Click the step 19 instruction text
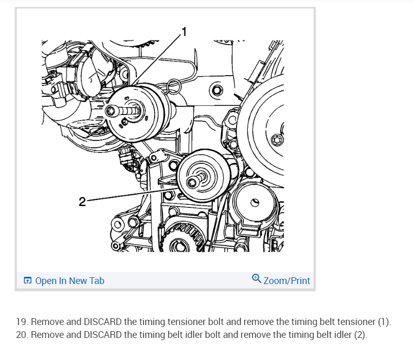Viewport: 414px width, 354px height. [203, 322]
